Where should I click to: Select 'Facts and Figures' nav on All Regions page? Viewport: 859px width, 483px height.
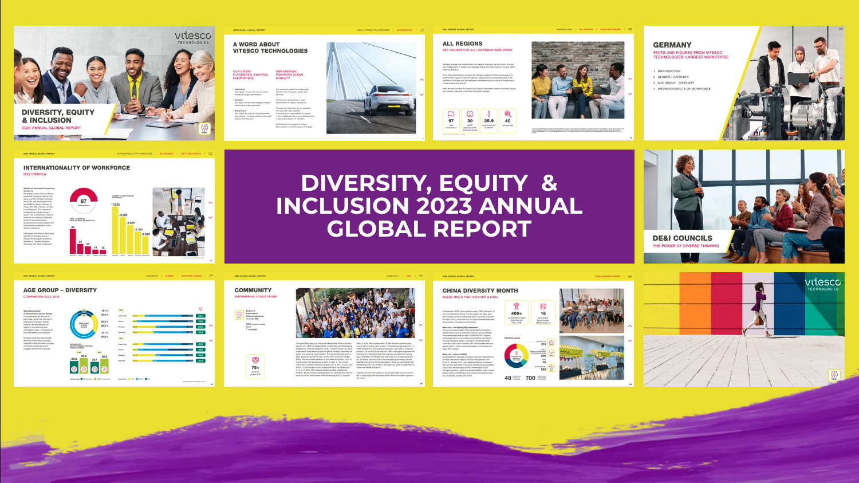click(610, 29)
